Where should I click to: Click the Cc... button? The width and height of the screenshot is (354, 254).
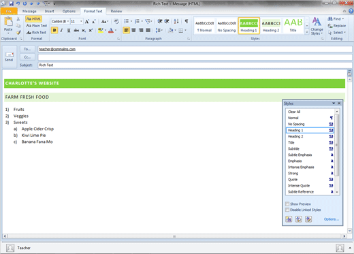point(27,57)
